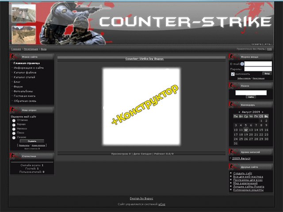
Task: Click the site search input field
Action: [x=251, y=93]
